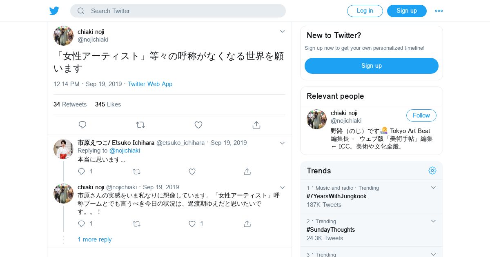Click the Twitter bird logo
The width and height of the screenshot is (490, 257).
click(x=54, y=11)
